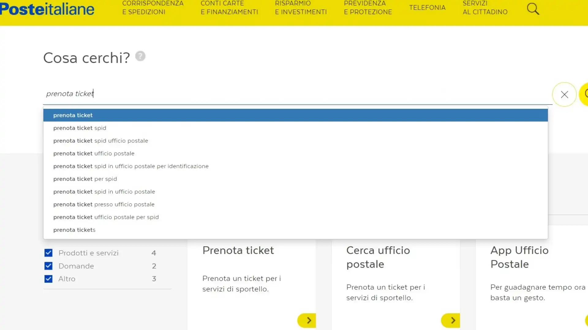Image resolution: width=588 pixels, height=330 pixels.
Task: Open Corrispondenza e Spedizioni menu
Action: (153, 8)
